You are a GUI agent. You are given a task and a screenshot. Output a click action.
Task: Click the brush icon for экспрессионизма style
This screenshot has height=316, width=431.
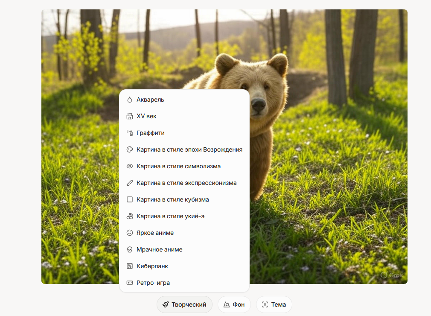pyautogui.click(x=130, y=183)
